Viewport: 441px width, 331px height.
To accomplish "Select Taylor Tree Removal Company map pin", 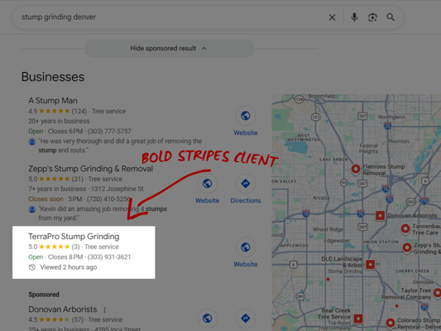I will click(437, 293).
